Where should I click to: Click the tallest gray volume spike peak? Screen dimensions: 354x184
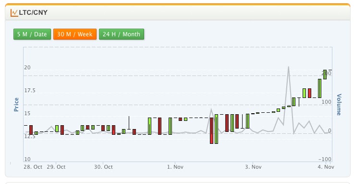[288, 67]
